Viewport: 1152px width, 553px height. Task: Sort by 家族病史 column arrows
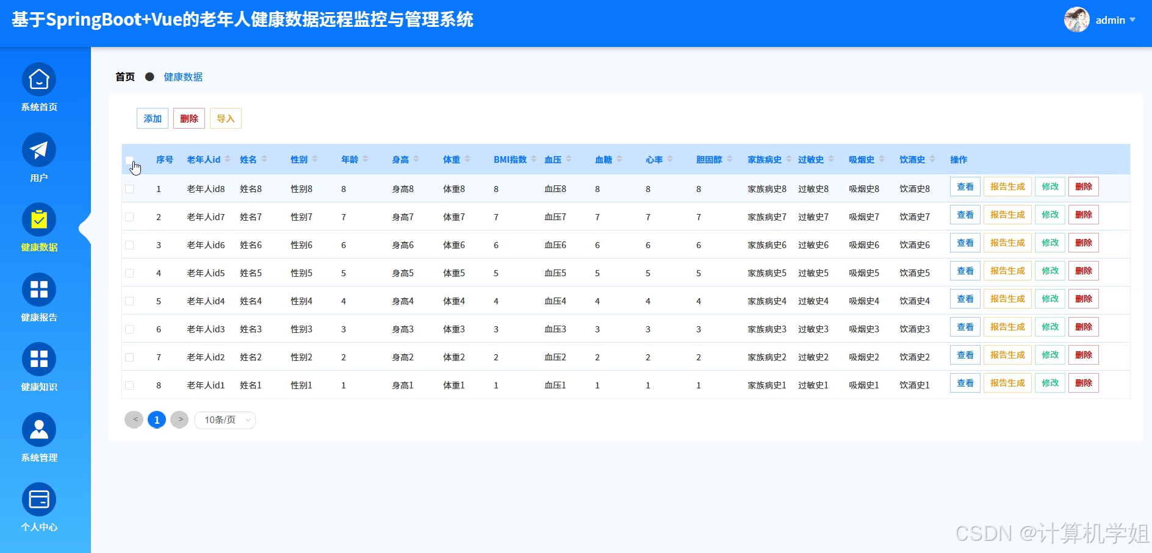coord(789,159)
